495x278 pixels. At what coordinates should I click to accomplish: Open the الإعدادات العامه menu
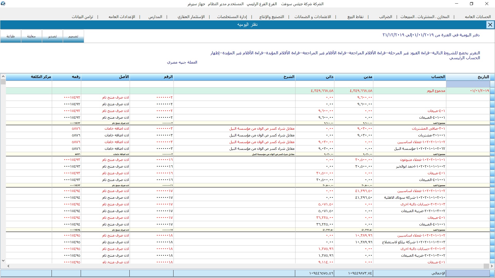(x=122, y=17)
